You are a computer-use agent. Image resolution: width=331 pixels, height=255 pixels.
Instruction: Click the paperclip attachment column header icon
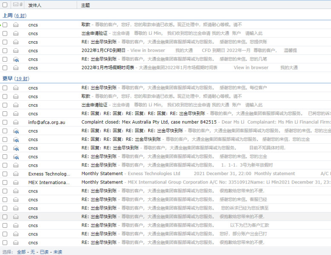point(20,5)
